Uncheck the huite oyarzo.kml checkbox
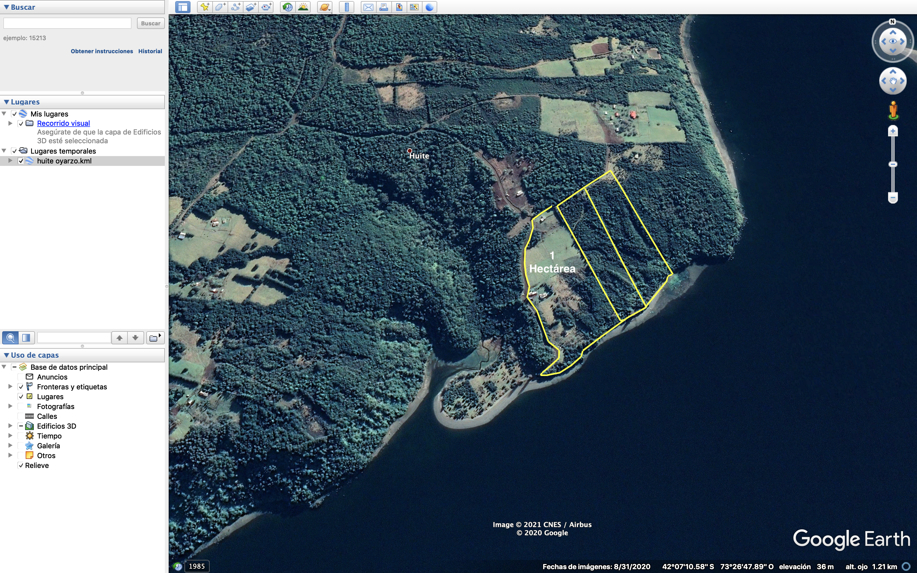The width and height of the screenshot is (917, 573). point(21,161)
